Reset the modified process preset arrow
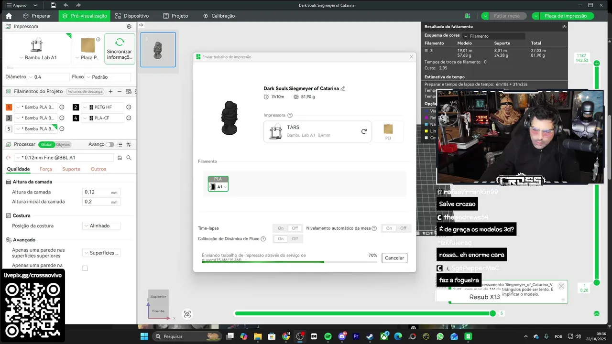 coord(8,158)
